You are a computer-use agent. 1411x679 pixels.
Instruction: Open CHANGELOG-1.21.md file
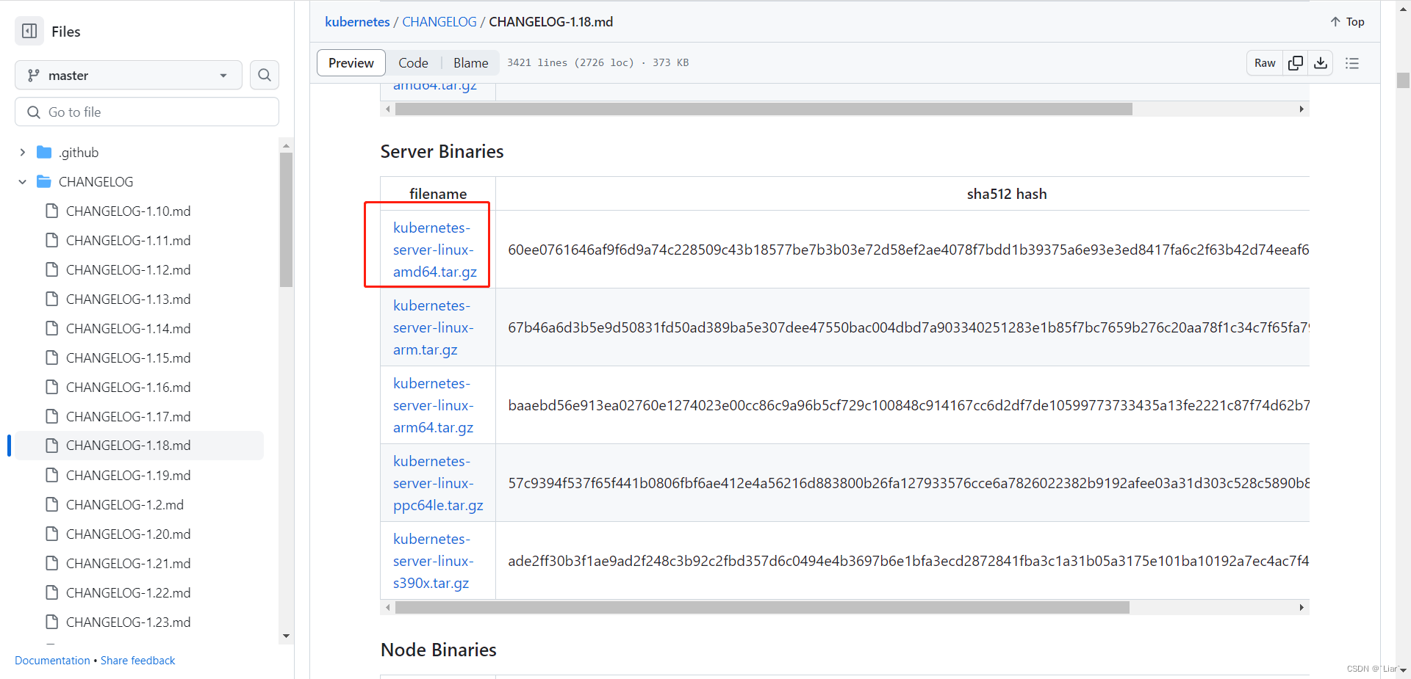pyautogui.click(x=128, y=564)
